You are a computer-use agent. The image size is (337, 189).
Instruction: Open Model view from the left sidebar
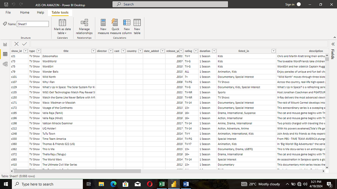(5, 64)
